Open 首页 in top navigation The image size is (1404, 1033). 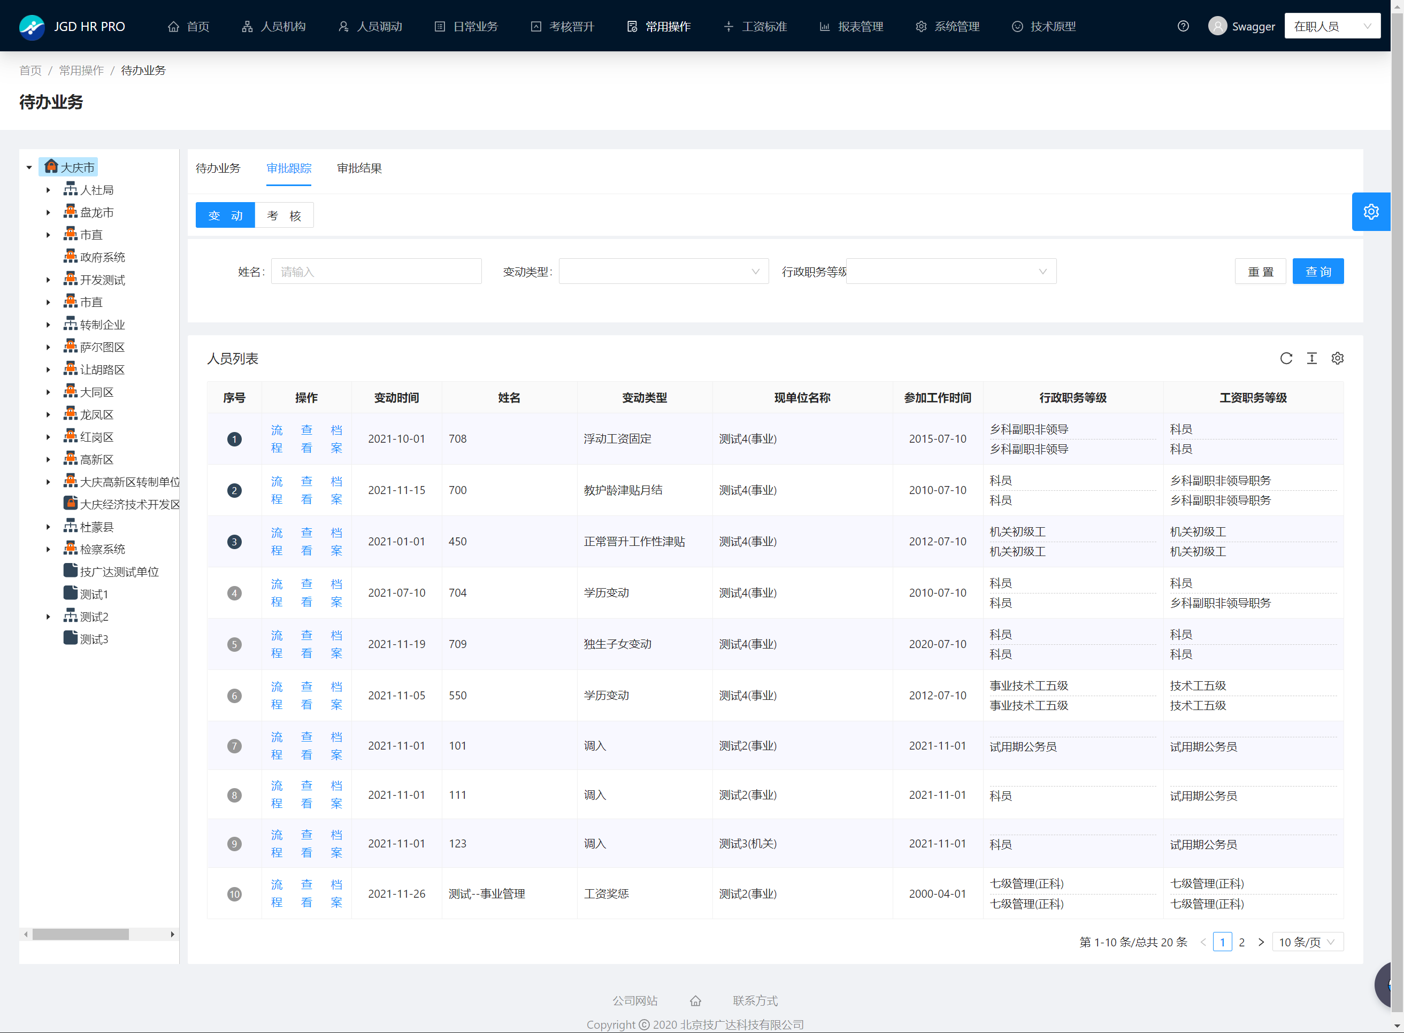189,26
